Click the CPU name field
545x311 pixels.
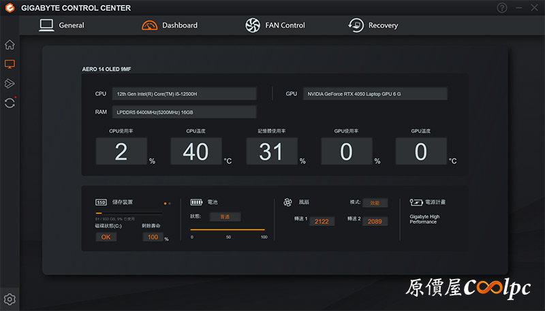coord(184,94)
